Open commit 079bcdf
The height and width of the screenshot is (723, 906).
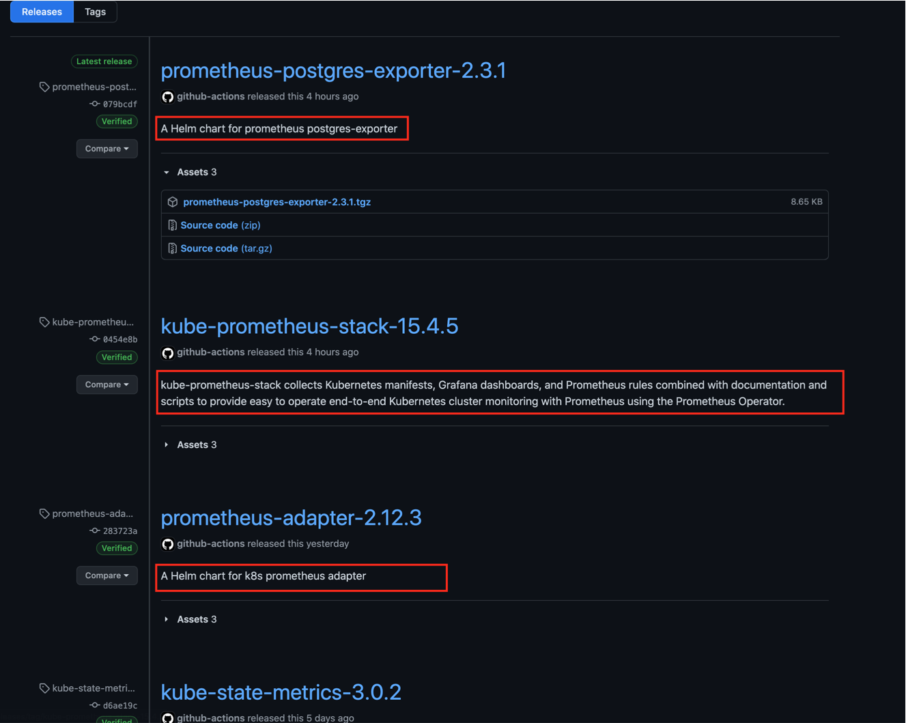pos(120,104)
